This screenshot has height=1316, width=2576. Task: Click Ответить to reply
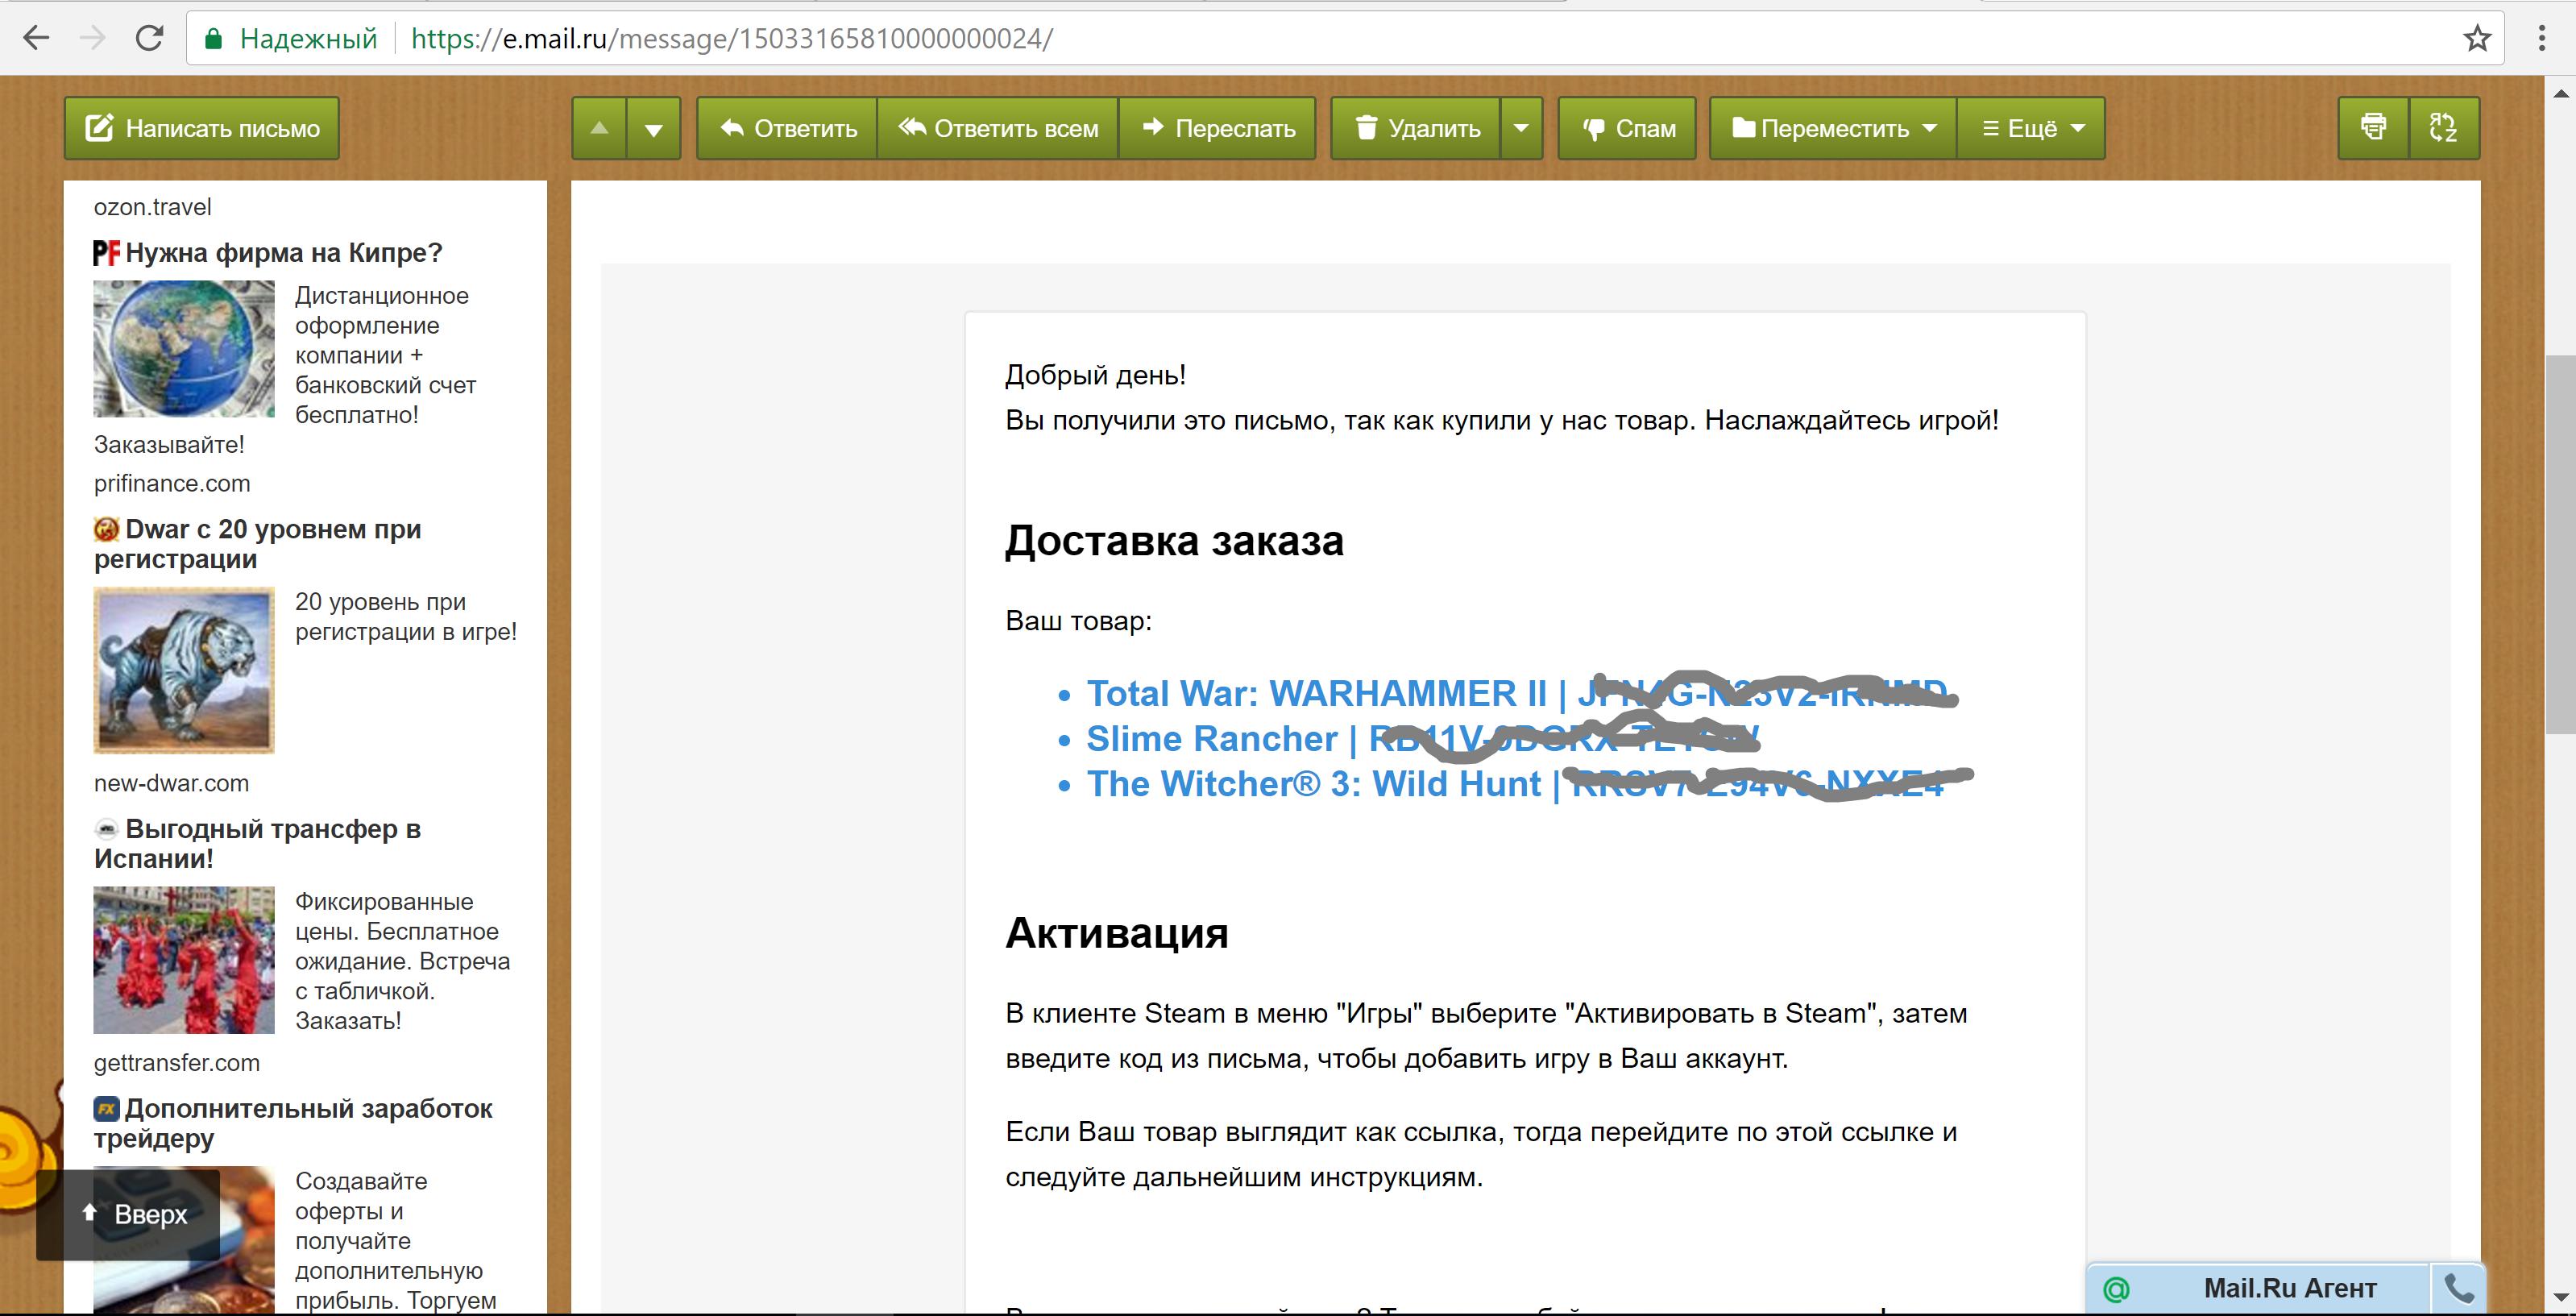pos(788,128)
